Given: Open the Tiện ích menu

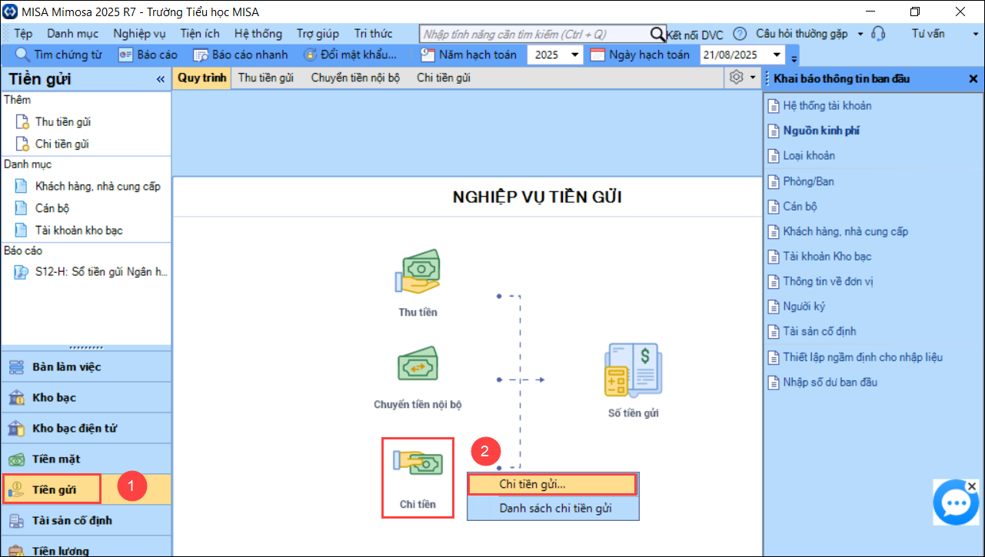Looking at the screenshot, I should pyautogui.click(x=200, y=34).
